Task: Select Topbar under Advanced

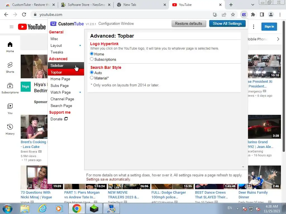Action: pos(66,72)
